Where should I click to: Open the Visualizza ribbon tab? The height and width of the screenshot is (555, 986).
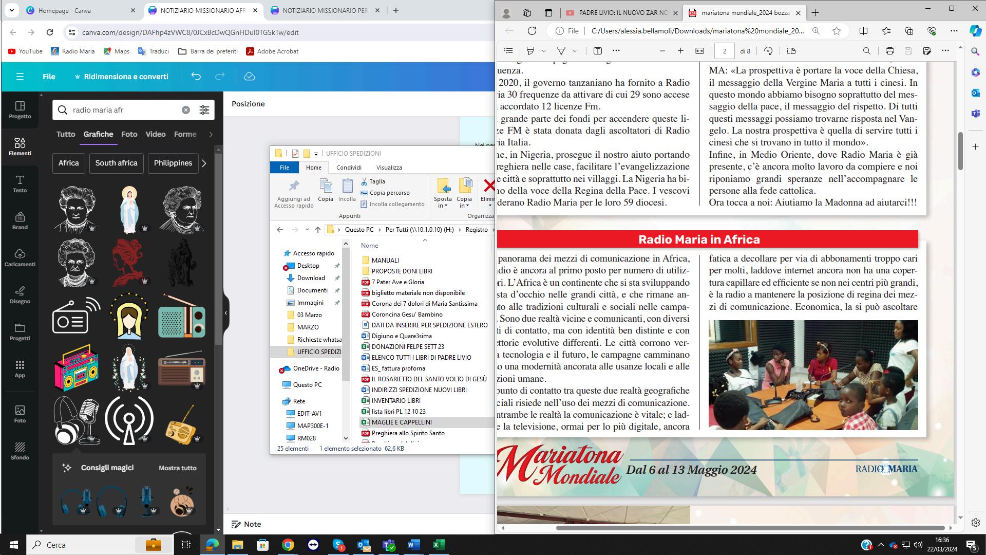[389, 168]
